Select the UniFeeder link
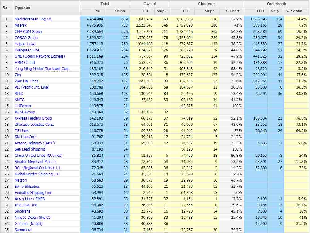Image resolution: width=310 pixels, height=233 pixels. click(23, 106)
